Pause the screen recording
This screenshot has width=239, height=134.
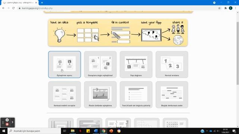point(7,120)
